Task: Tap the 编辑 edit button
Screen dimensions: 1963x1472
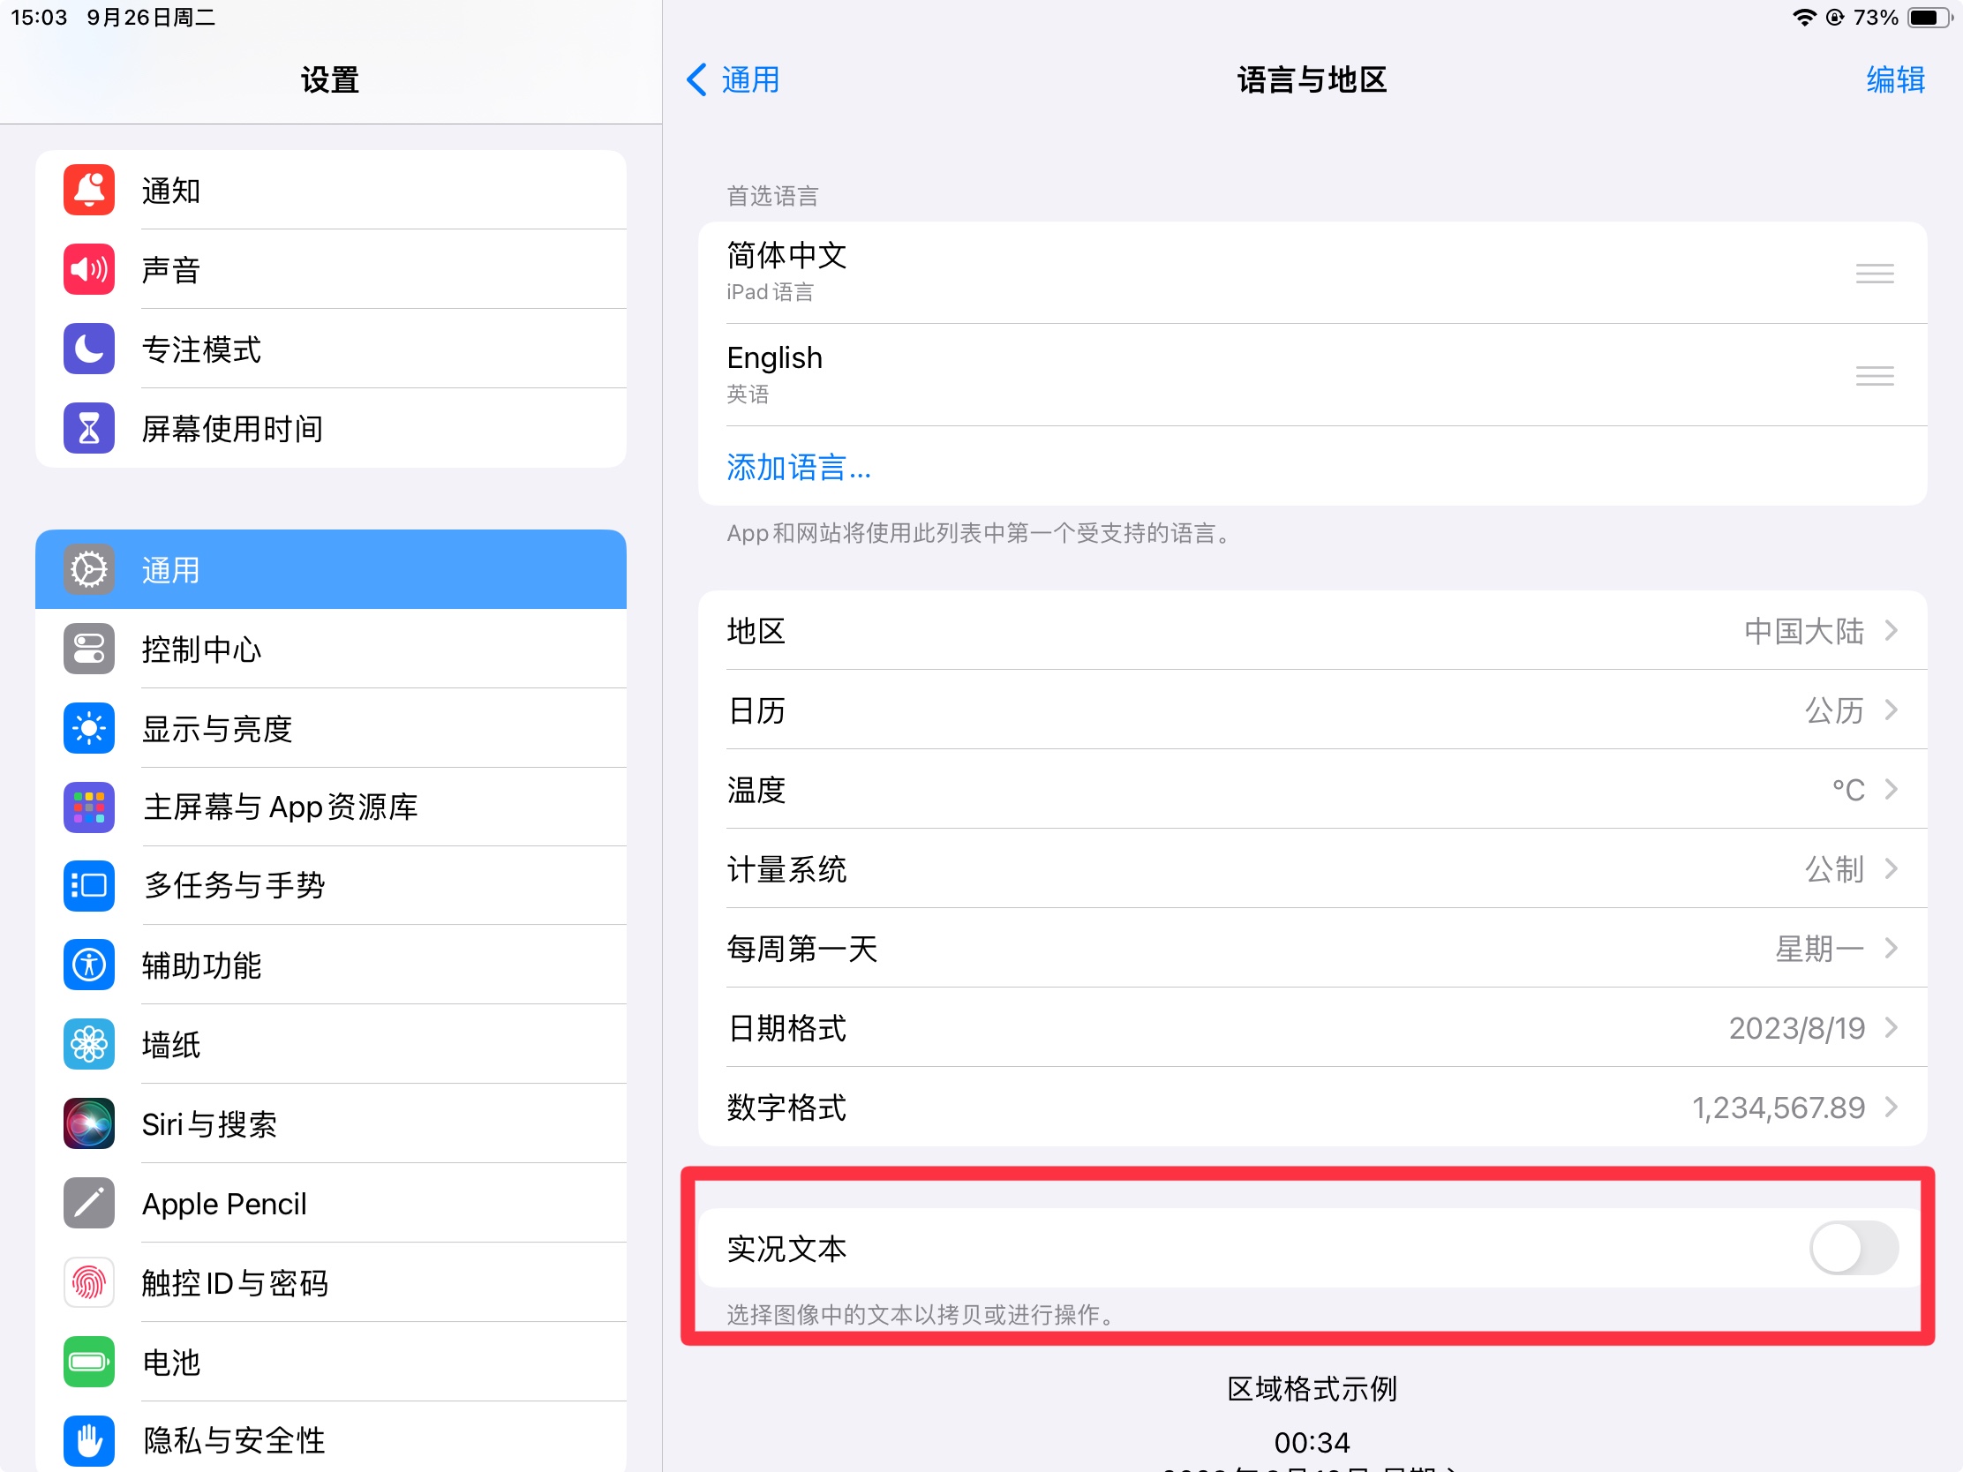Action: click(1895, 79)
